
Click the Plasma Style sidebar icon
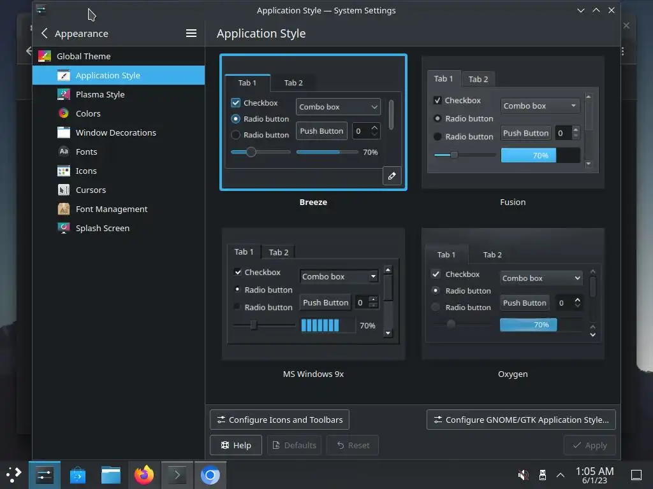[64, 94]
